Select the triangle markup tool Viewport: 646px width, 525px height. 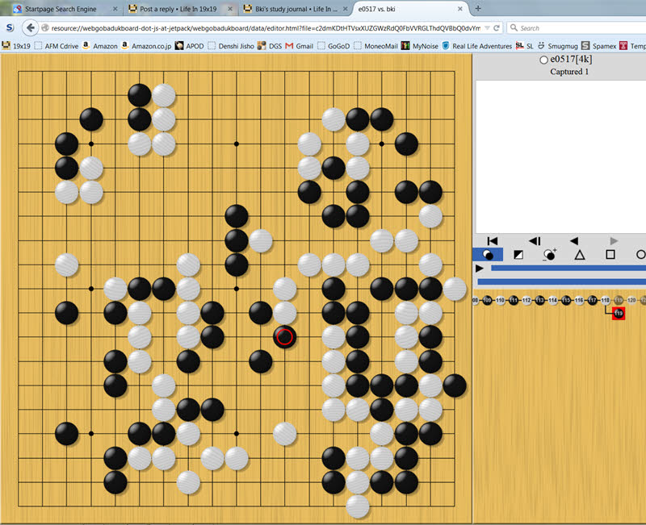click(x=580, y=255)
